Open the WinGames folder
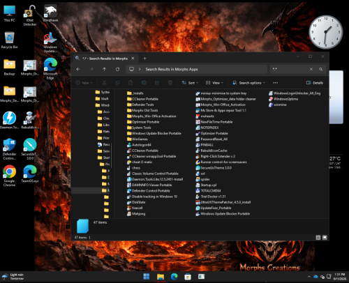This screenshot has width=349, height=283. [138, 139]
